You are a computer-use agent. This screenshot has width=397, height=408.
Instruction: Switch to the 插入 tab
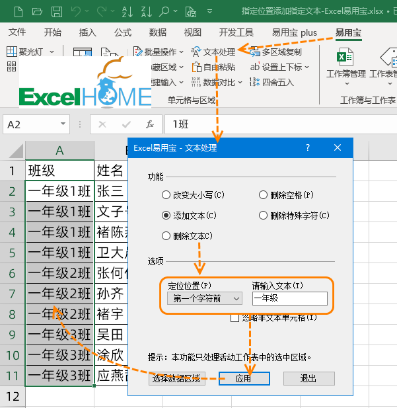pyautogui.click(x=88, y=32)
